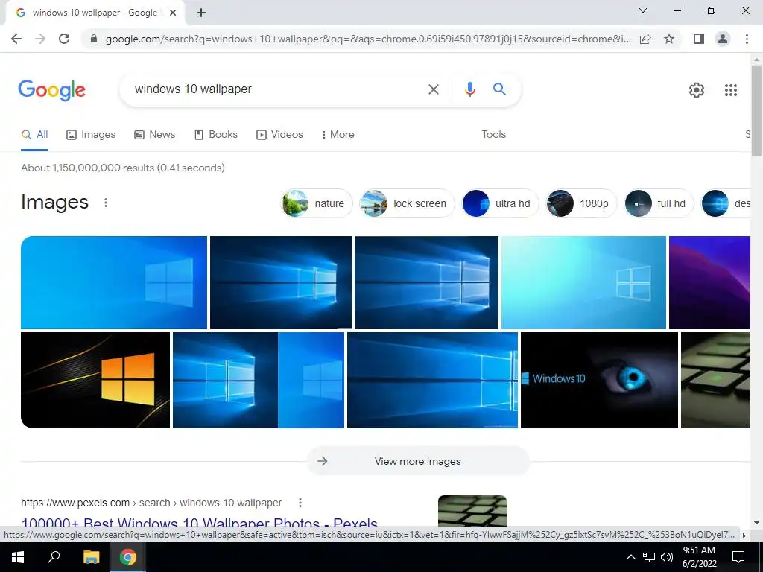Open the second top-row Windows hero image

pos(281,282)
